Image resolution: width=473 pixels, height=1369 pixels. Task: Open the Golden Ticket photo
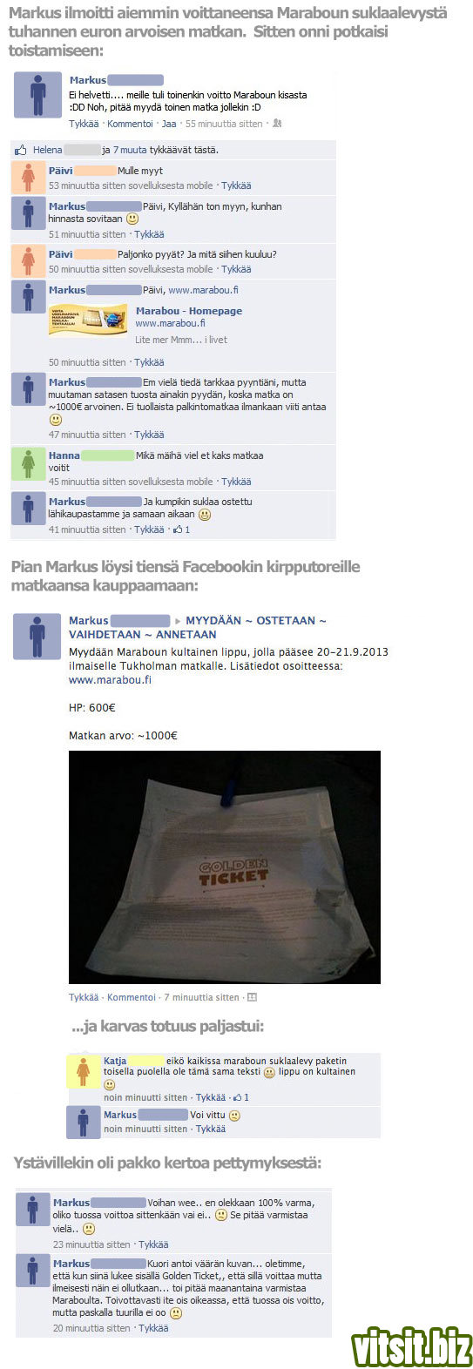225,867
